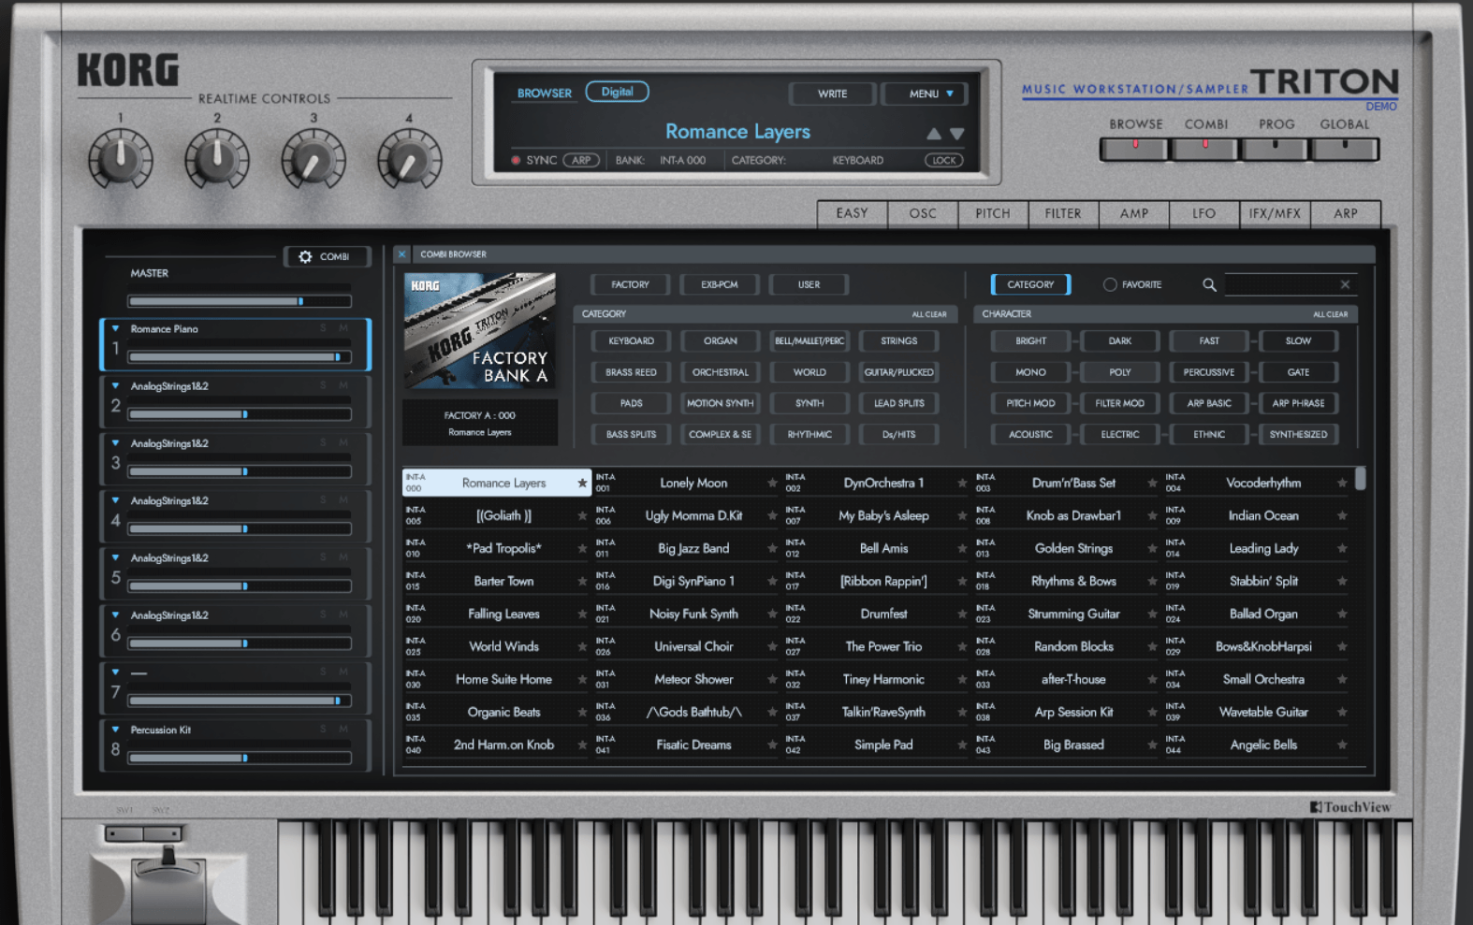This screenshot has width=1473, height=925.
Task: Filter by BRIGHT character
Action: pyautogui.click(x=1030, y=341)
